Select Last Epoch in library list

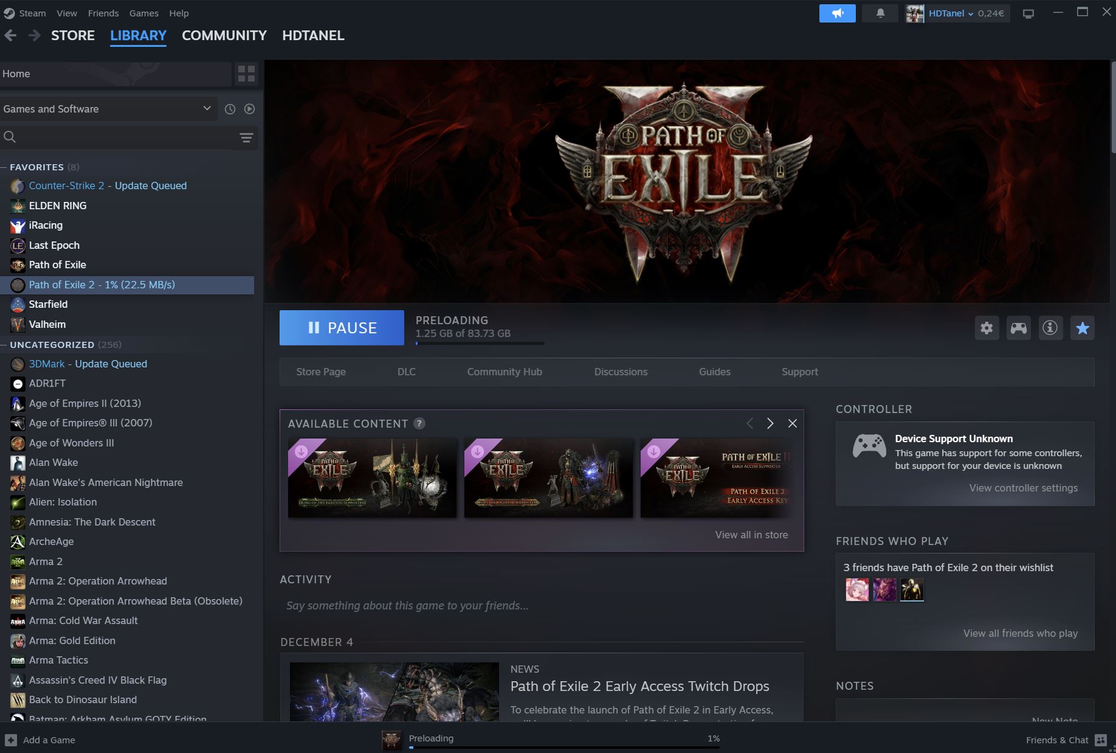54,245
